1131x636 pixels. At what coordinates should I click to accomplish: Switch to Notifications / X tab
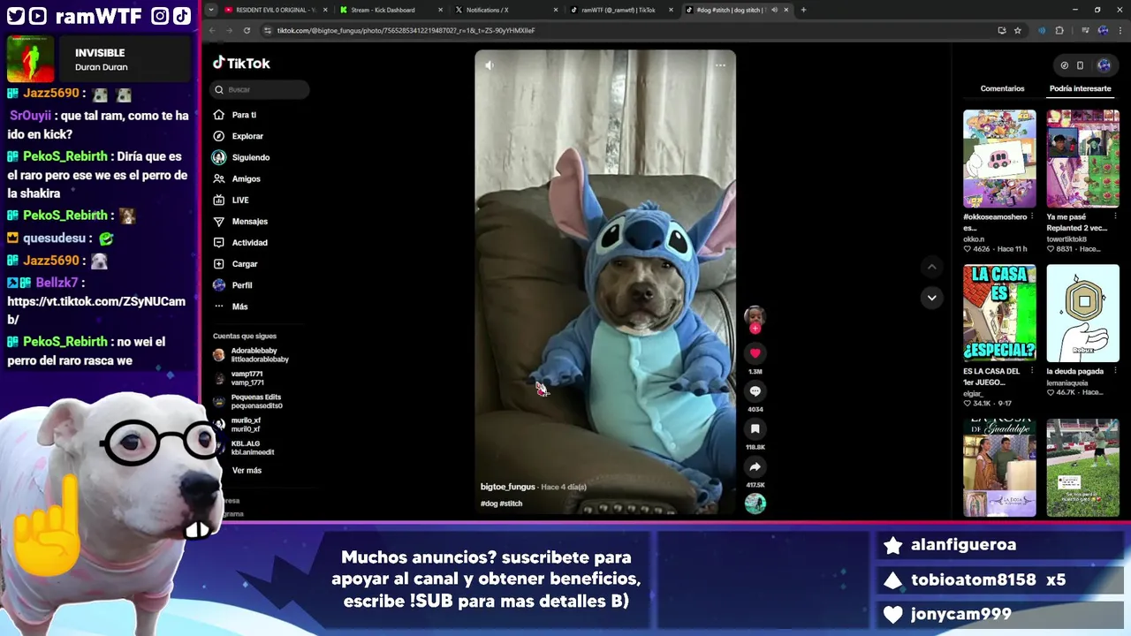[505, 10]
